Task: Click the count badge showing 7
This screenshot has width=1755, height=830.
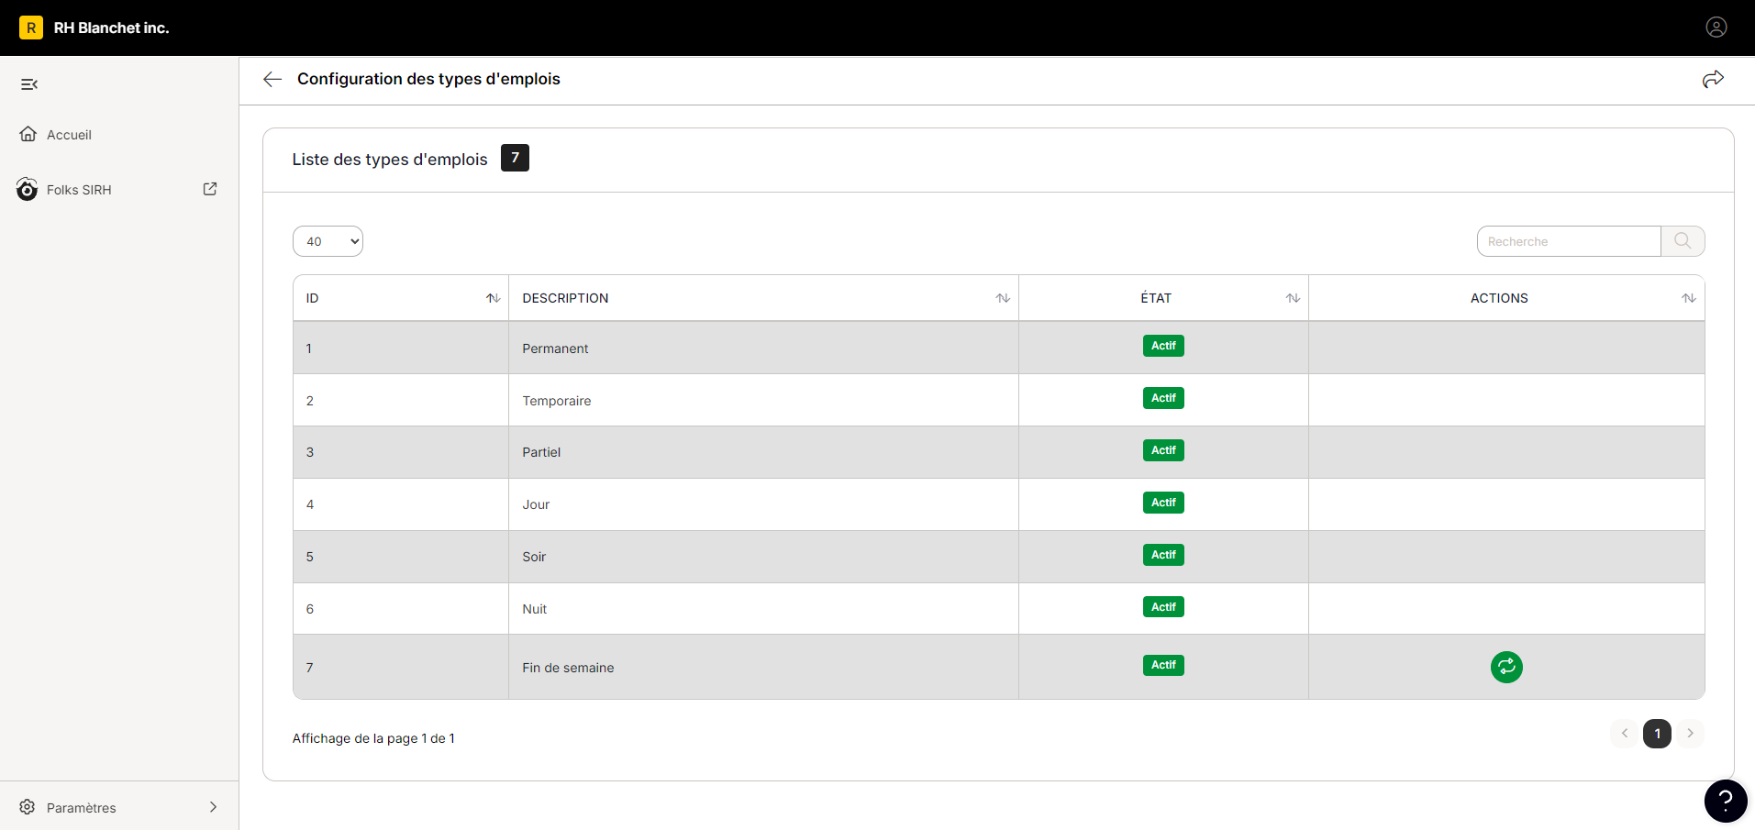Action: pos(515,158)
